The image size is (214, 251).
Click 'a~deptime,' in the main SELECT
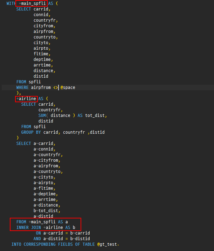point(46,194)
